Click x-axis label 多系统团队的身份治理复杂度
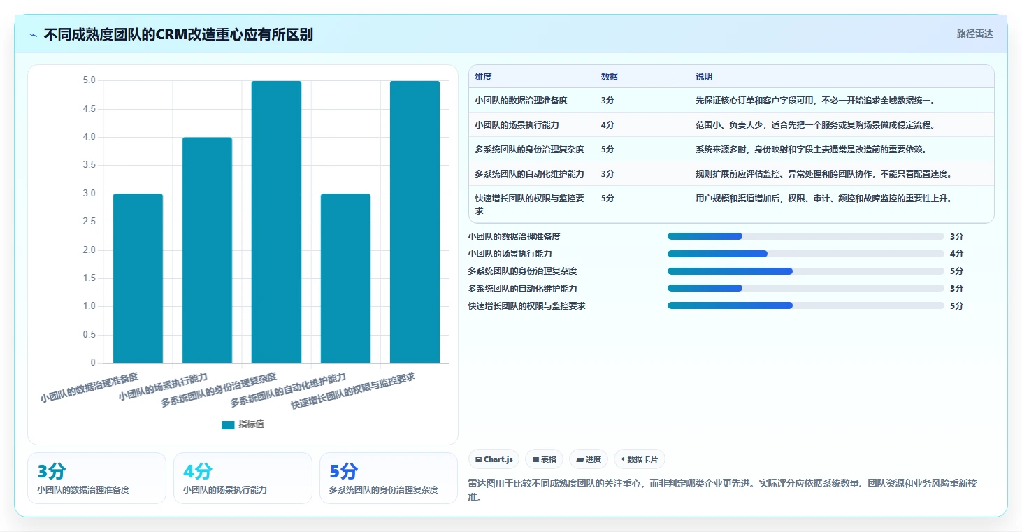Image resolution: width=1022 pixels, height=532 pixels. coord(219,390)
